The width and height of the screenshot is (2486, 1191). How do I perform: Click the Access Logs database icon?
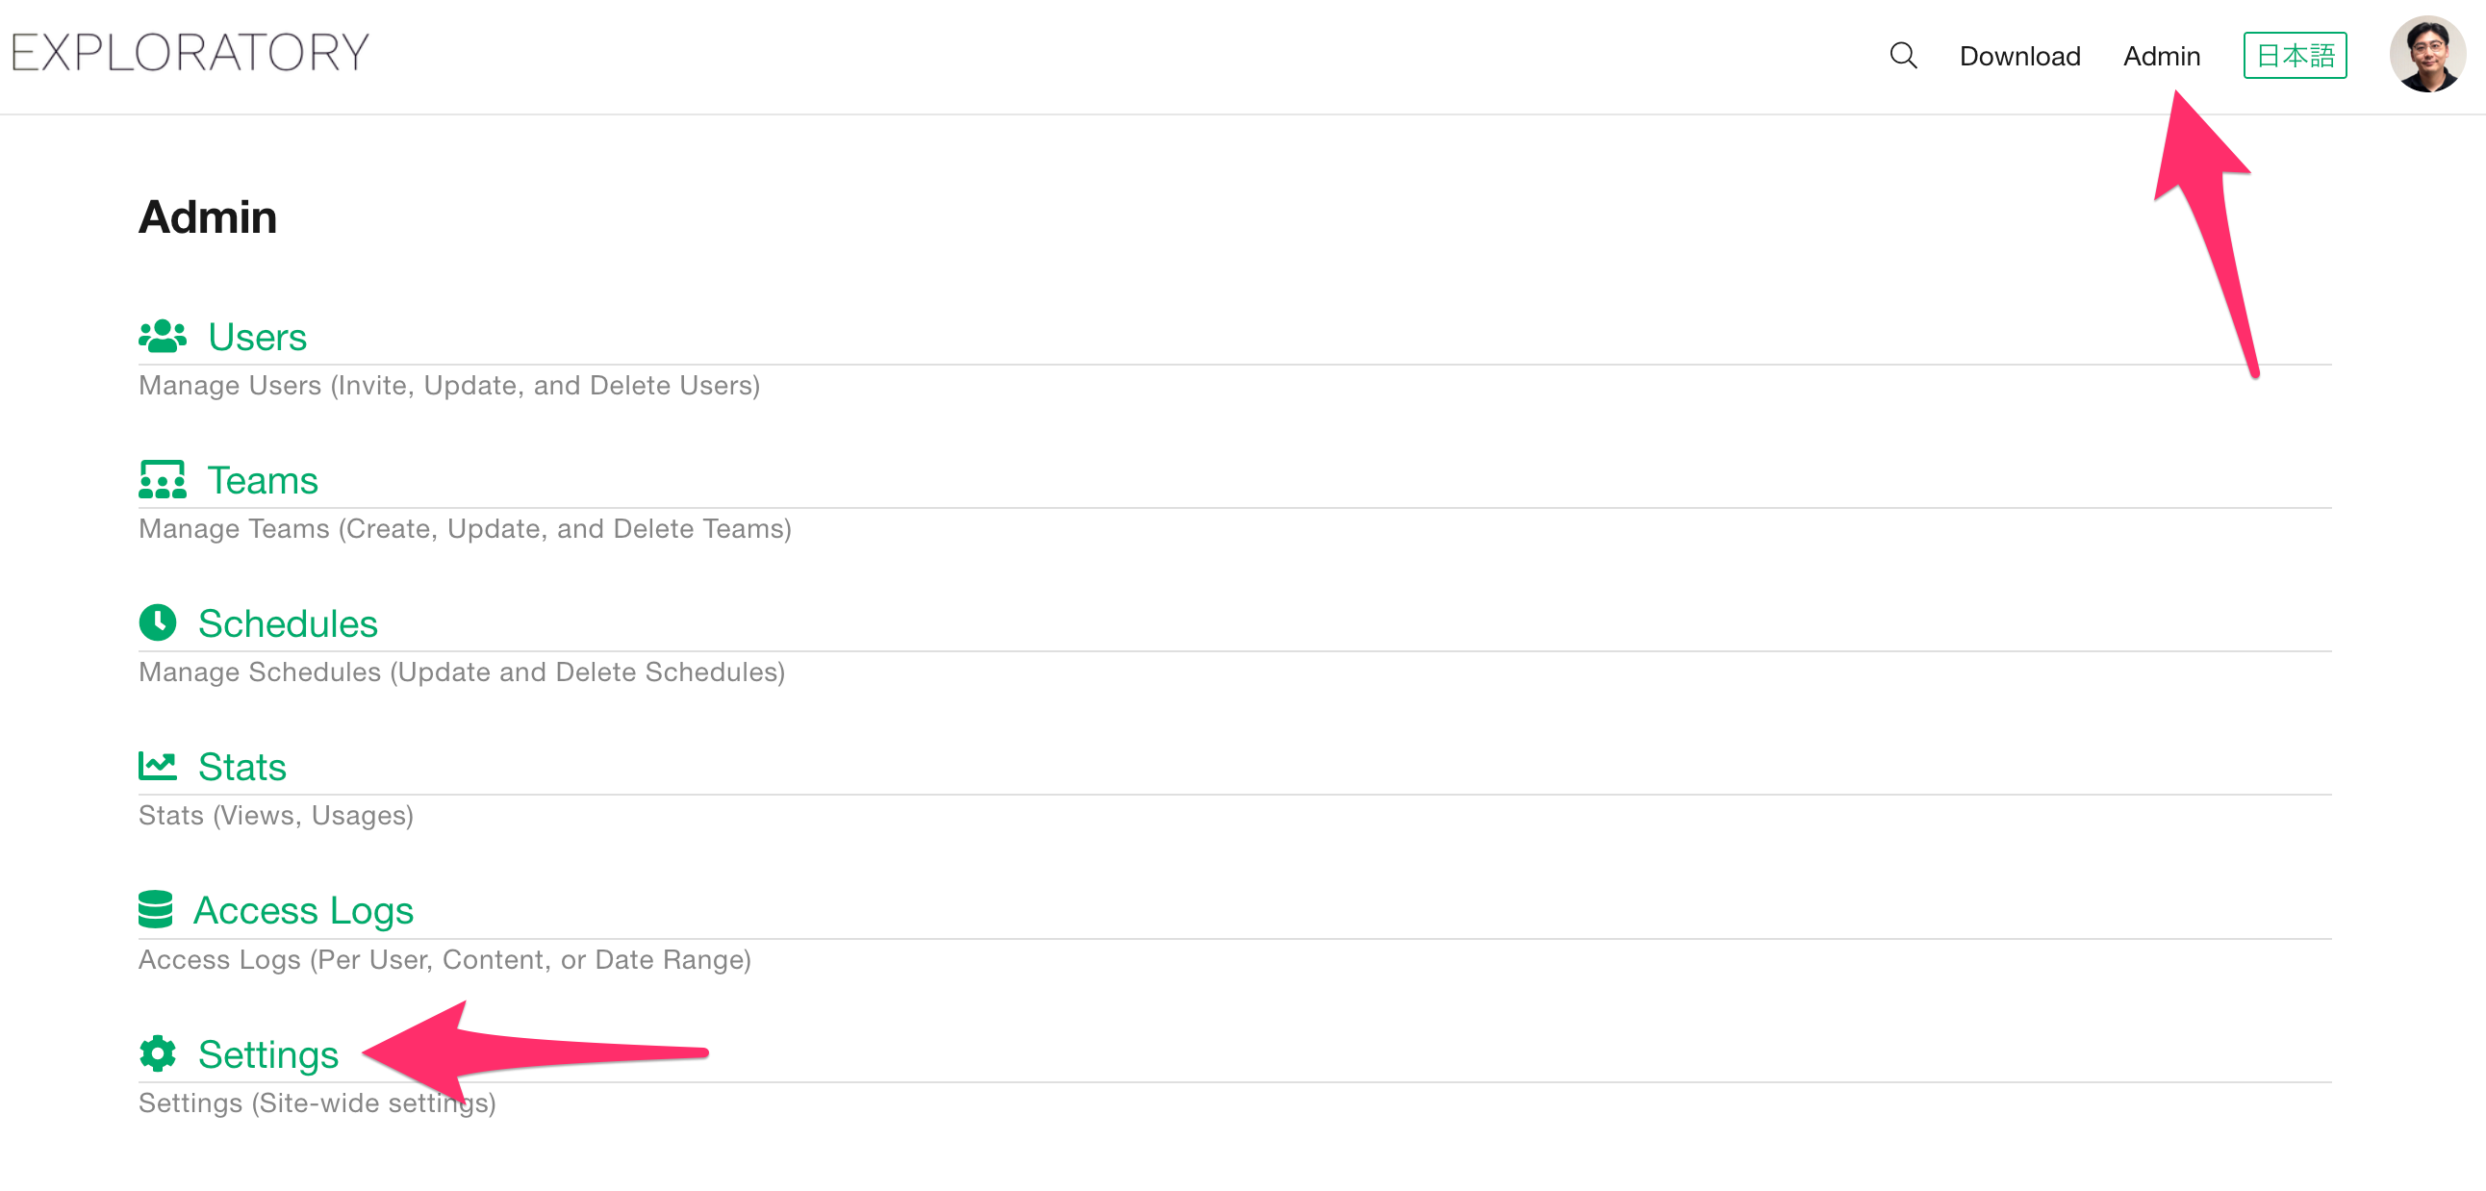156,909
